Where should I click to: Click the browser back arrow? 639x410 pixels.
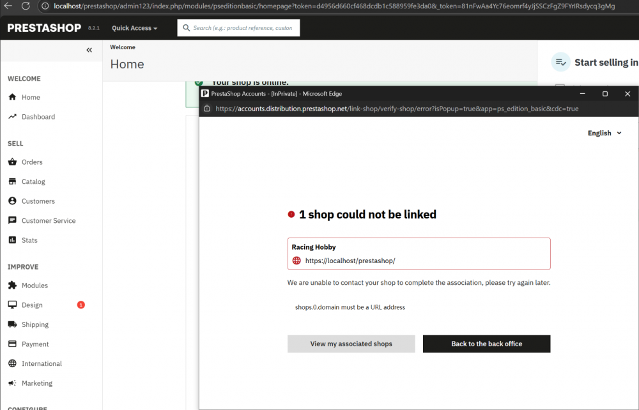[x=8, y=6]
